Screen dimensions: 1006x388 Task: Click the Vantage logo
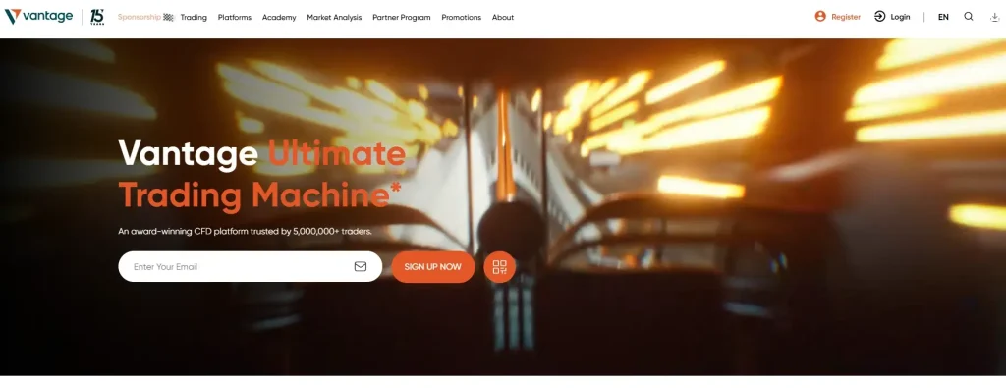[x=38, y=17]
